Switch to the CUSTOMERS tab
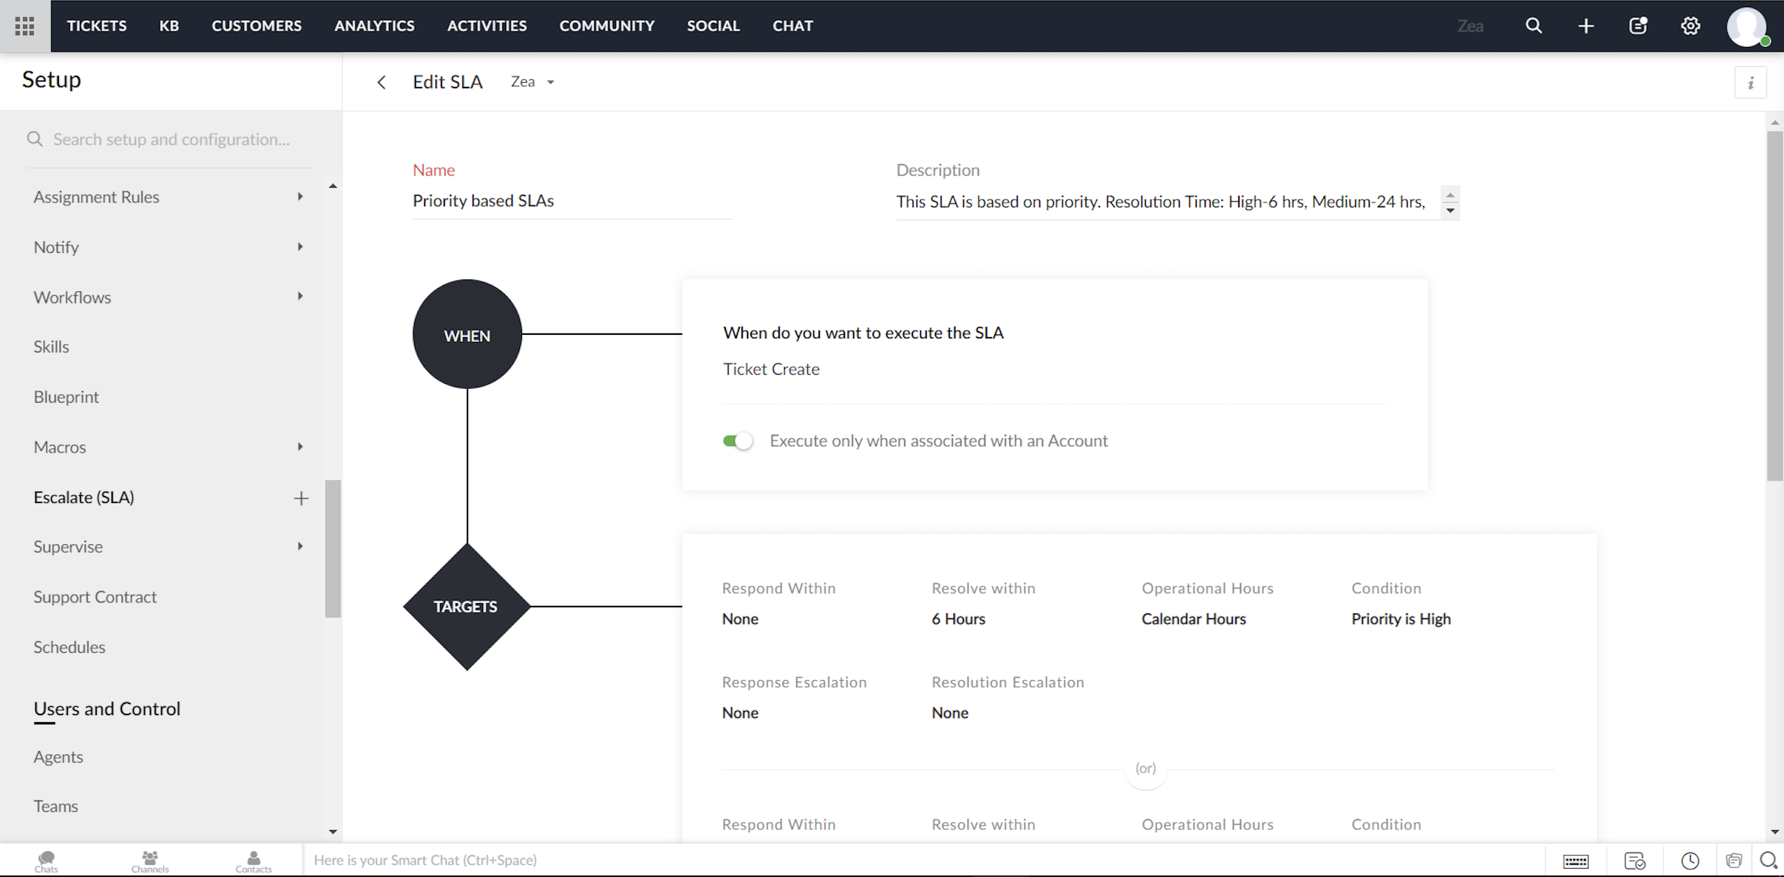This screenshot has height=877, width=1784. pos(256,26)
